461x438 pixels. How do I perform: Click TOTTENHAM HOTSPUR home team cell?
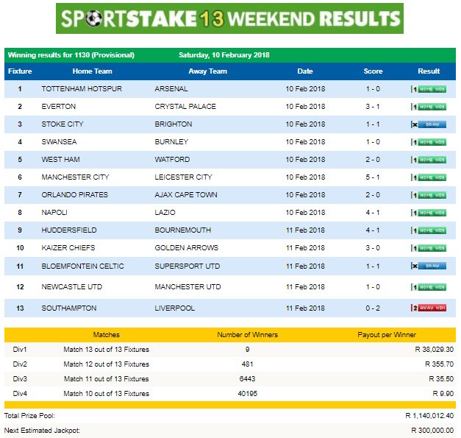coord(82,89)
